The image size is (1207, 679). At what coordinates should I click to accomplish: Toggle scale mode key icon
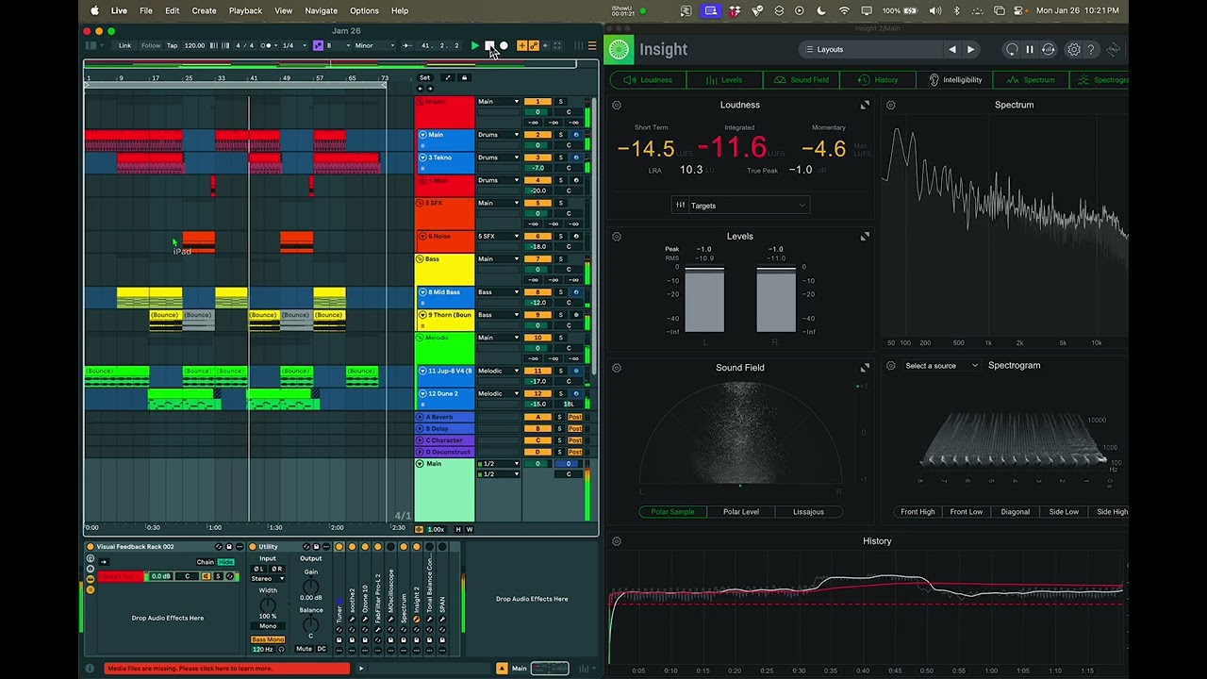tap(318, 45)
